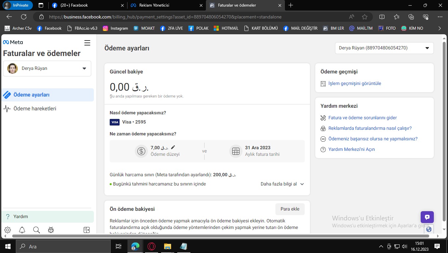Open the taskbar clock showing 15:01
The width and height of the screenshot is (448, 253).
(x=419, y=246)
